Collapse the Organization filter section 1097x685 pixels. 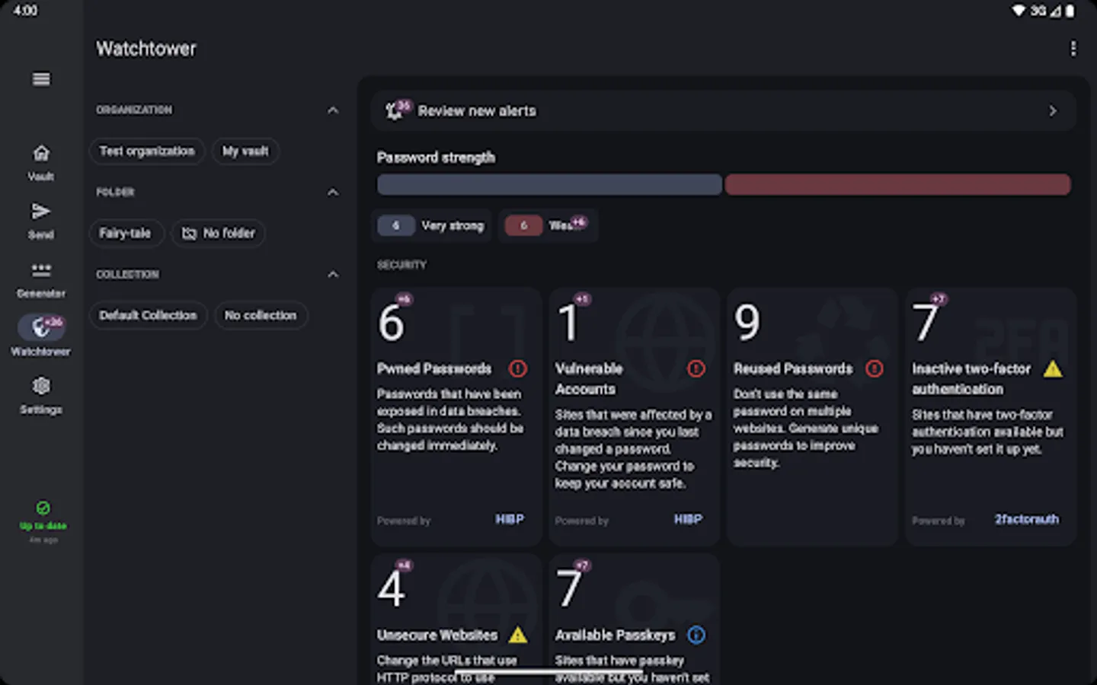click(333, 110)
